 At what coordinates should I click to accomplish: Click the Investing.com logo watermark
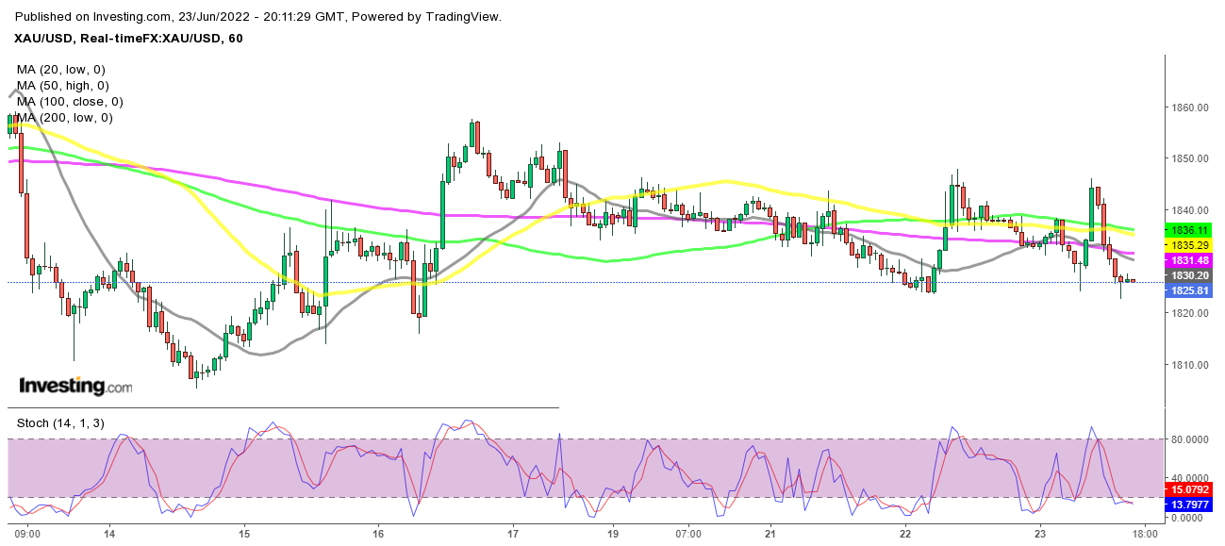[75, 386]
